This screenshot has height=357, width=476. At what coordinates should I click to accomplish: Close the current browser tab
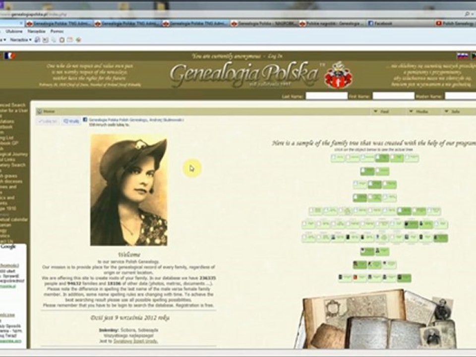tap(21, 23)
